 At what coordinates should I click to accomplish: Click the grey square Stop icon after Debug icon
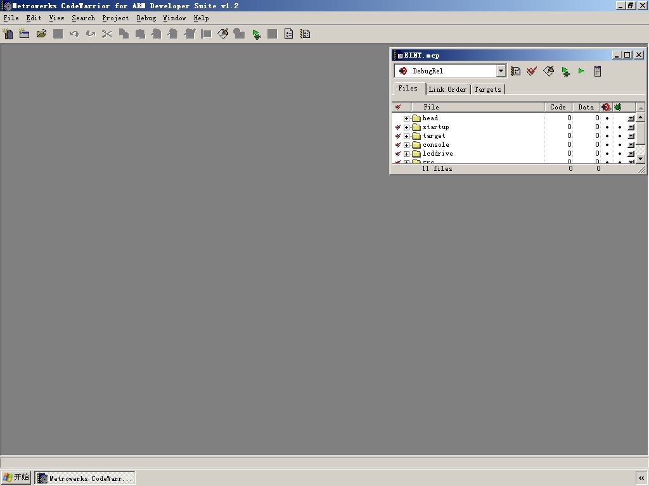click(x=272, y=34)
